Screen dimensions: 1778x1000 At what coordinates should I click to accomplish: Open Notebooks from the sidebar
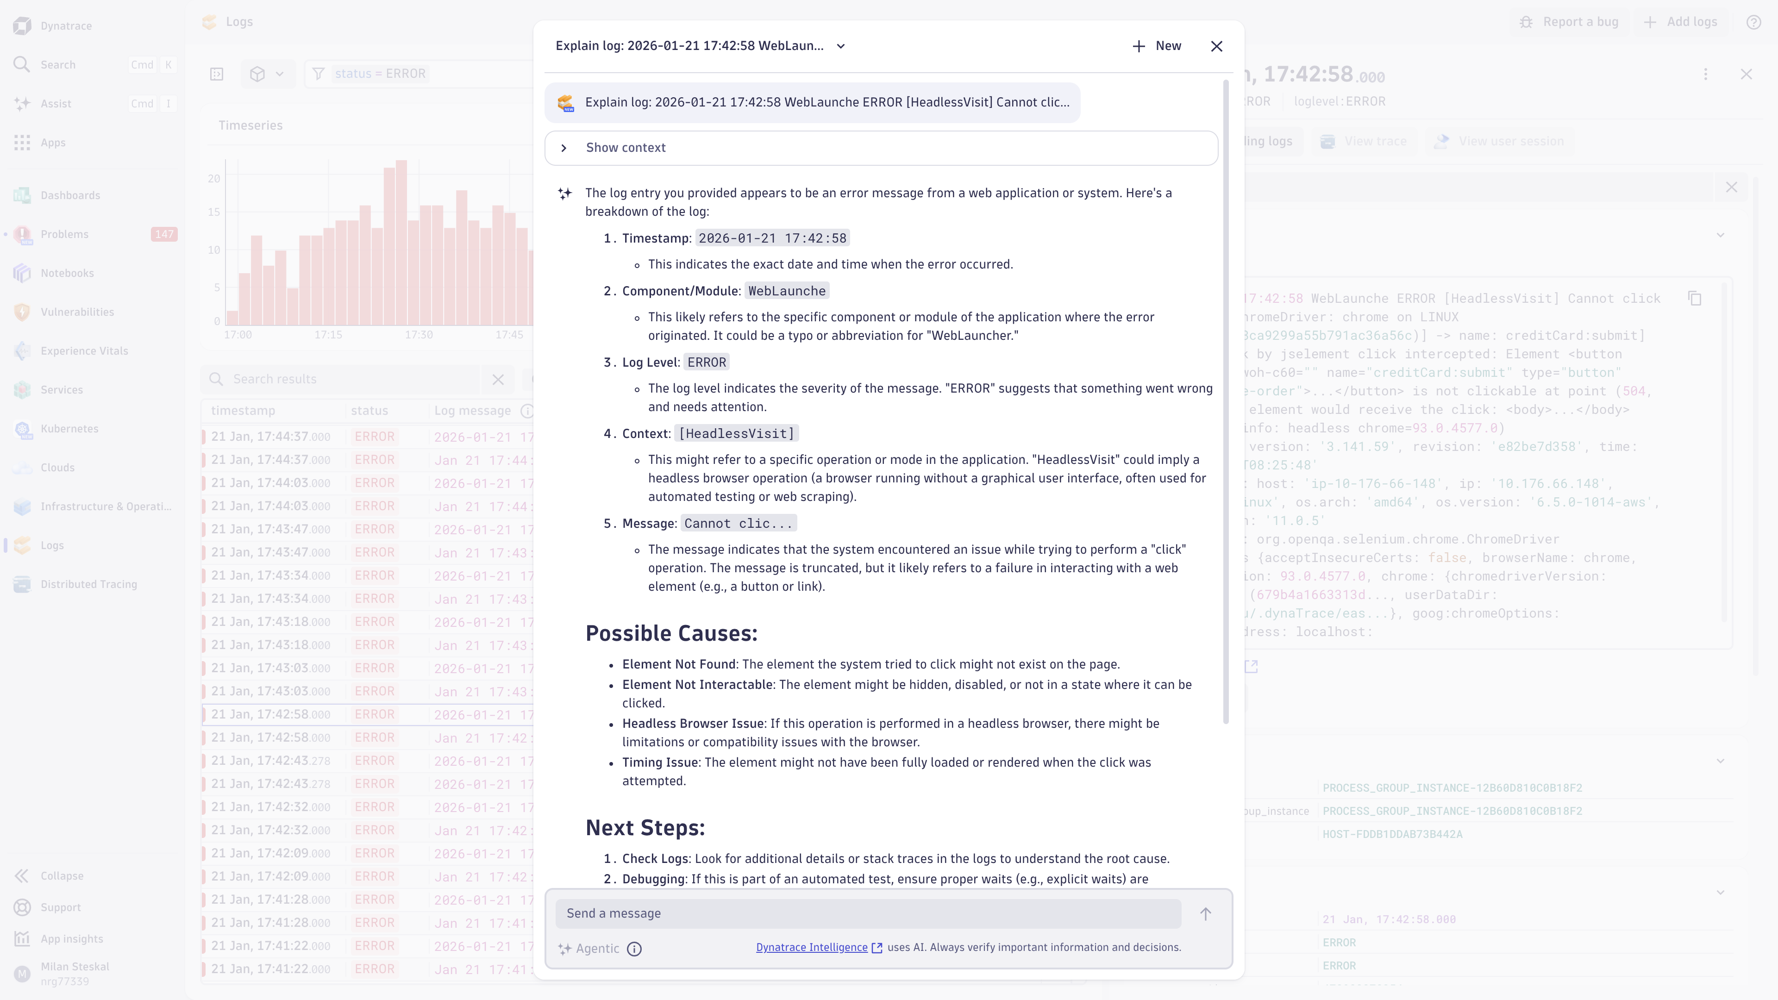[67, 273]
